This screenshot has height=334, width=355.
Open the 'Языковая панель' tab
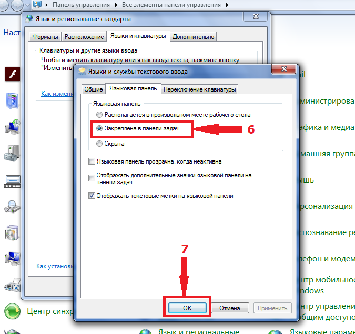tap(133, 88)
